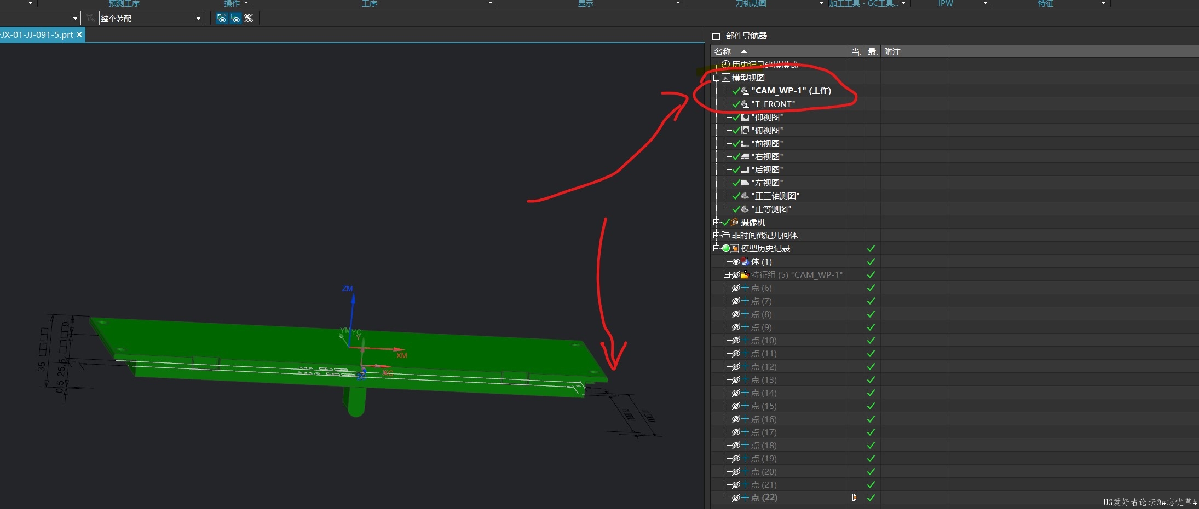Select tree row 点 (17)
The height and width of the screenshot is (509, 1199).
[764, 432]
